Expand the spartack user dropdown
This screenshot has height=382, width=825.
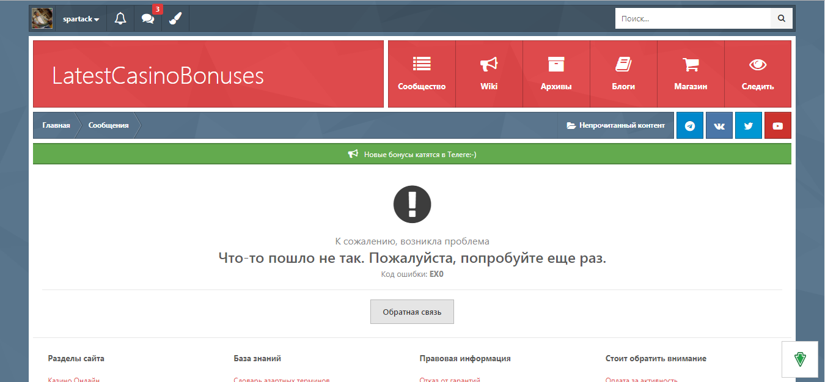pos(81,19)
